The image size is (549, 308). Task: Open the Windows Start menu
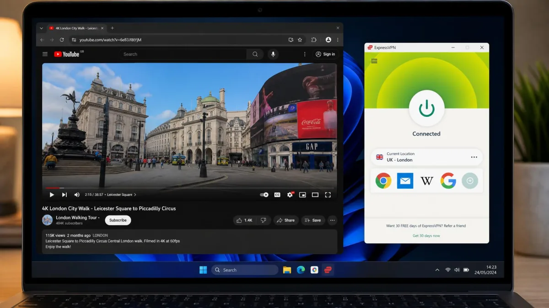(x=203, y=270)
